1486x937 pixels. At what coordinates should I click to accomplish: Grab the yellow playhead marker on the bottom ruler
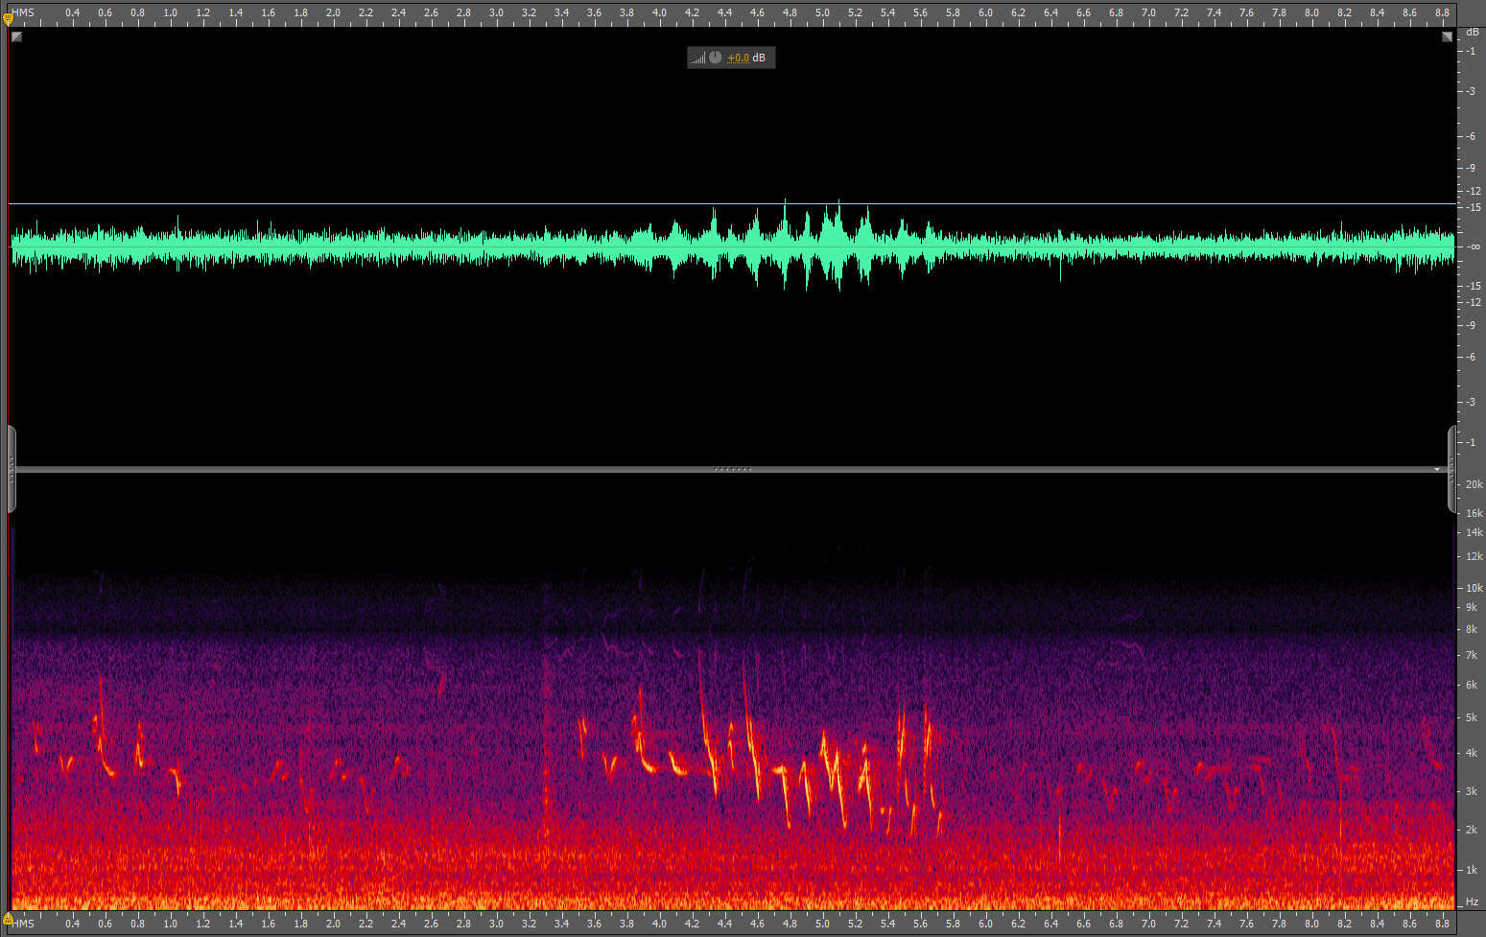pos(8,918)
